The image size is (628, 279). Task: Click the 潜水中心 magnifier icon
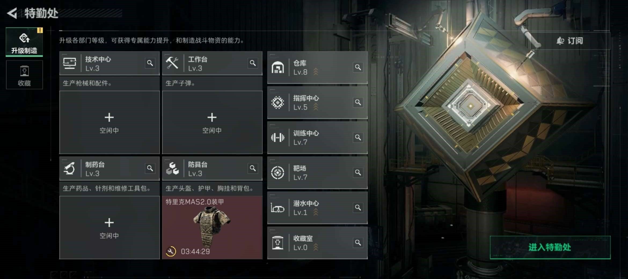pyautogui.click(x=358, y=208)
